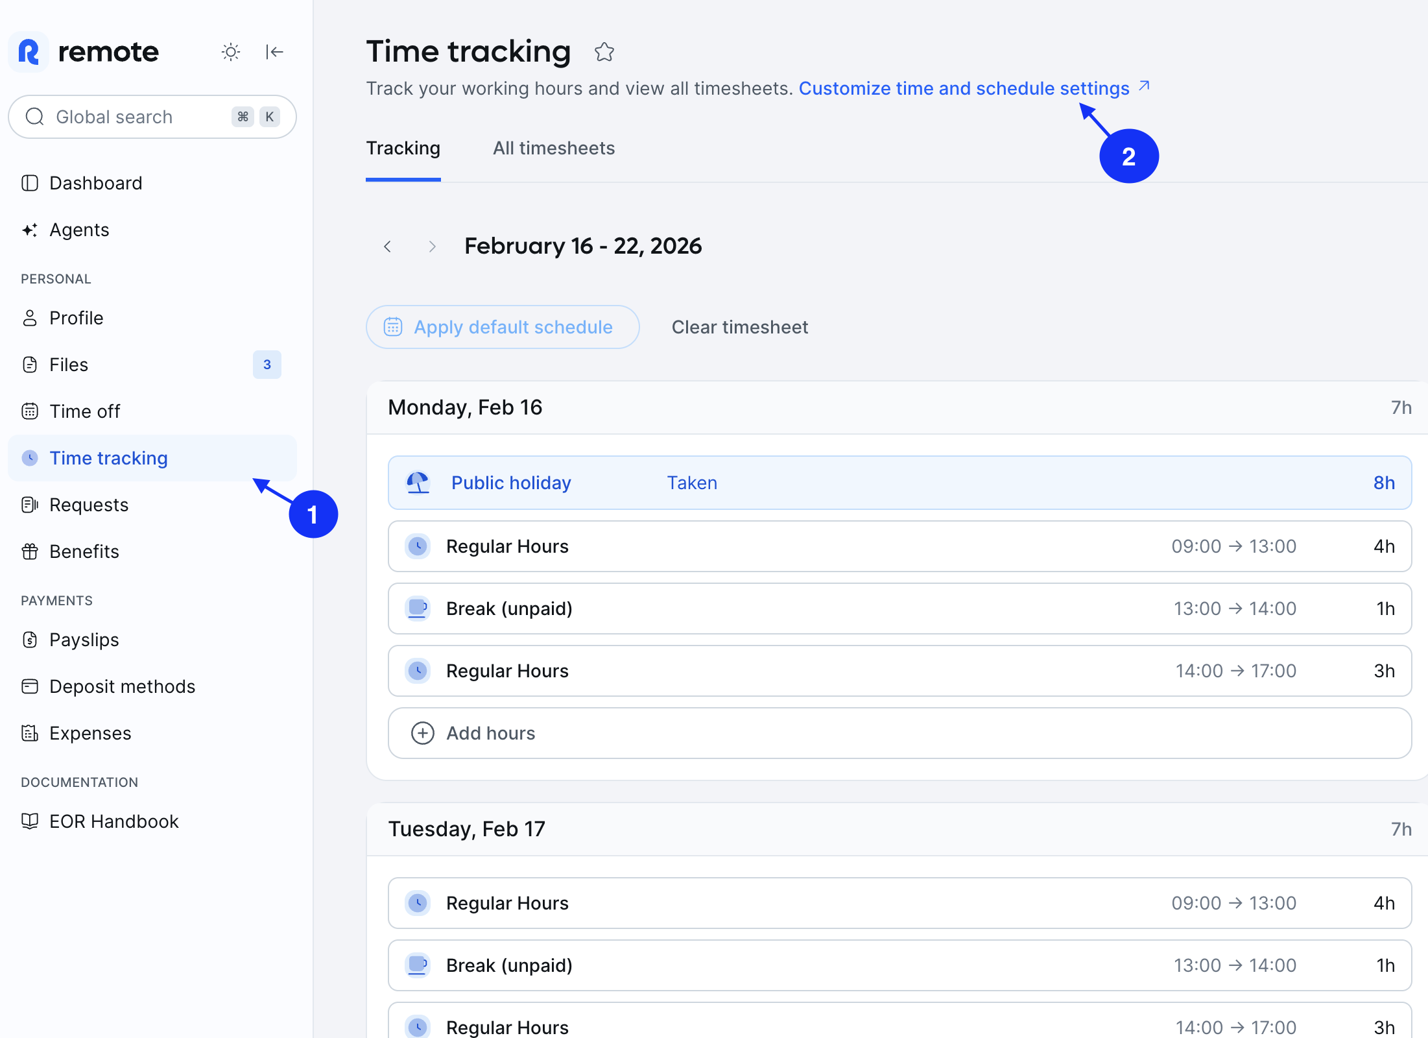Click the Global search field
This screenshot has width=1428, height=1038.
pos(152,117)
